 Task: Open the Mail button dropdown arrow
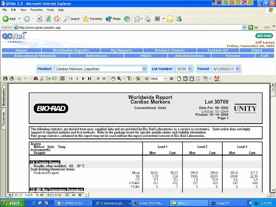click(x=142, y=18)
